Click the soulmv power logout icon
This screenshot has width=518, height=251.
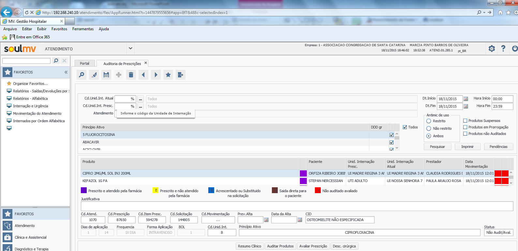coord(515,48)
